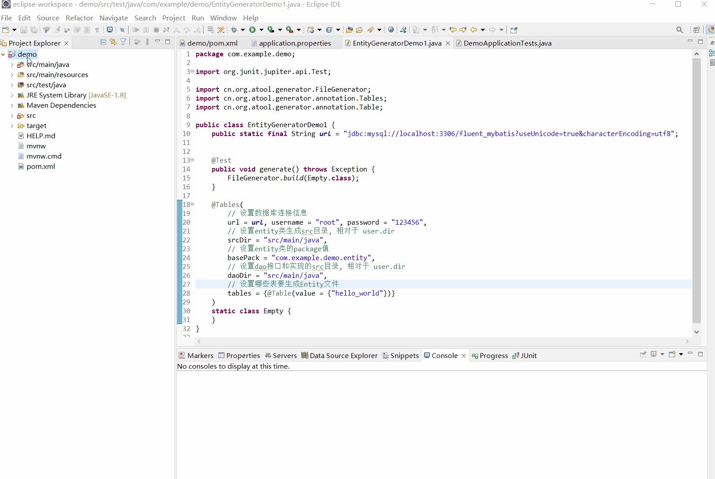
Task: Click the Debug bug toolbar icon
Action: point(234,30)
